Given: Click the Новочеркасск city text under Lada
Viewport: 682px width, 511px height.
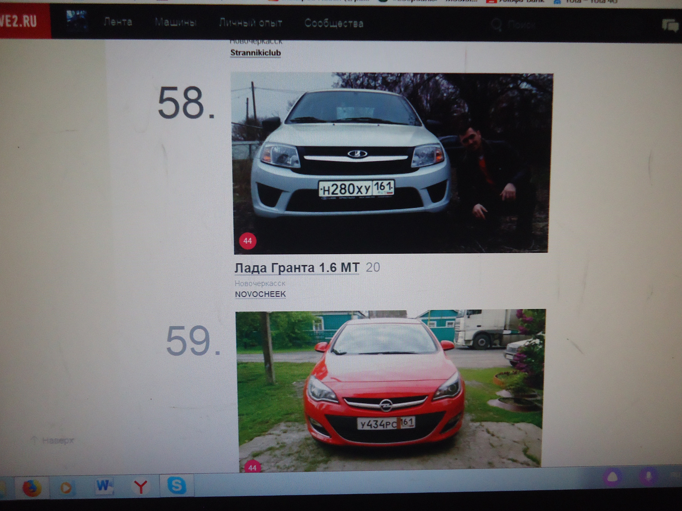Looking at the screenshot, I should (x=260, y=284).
